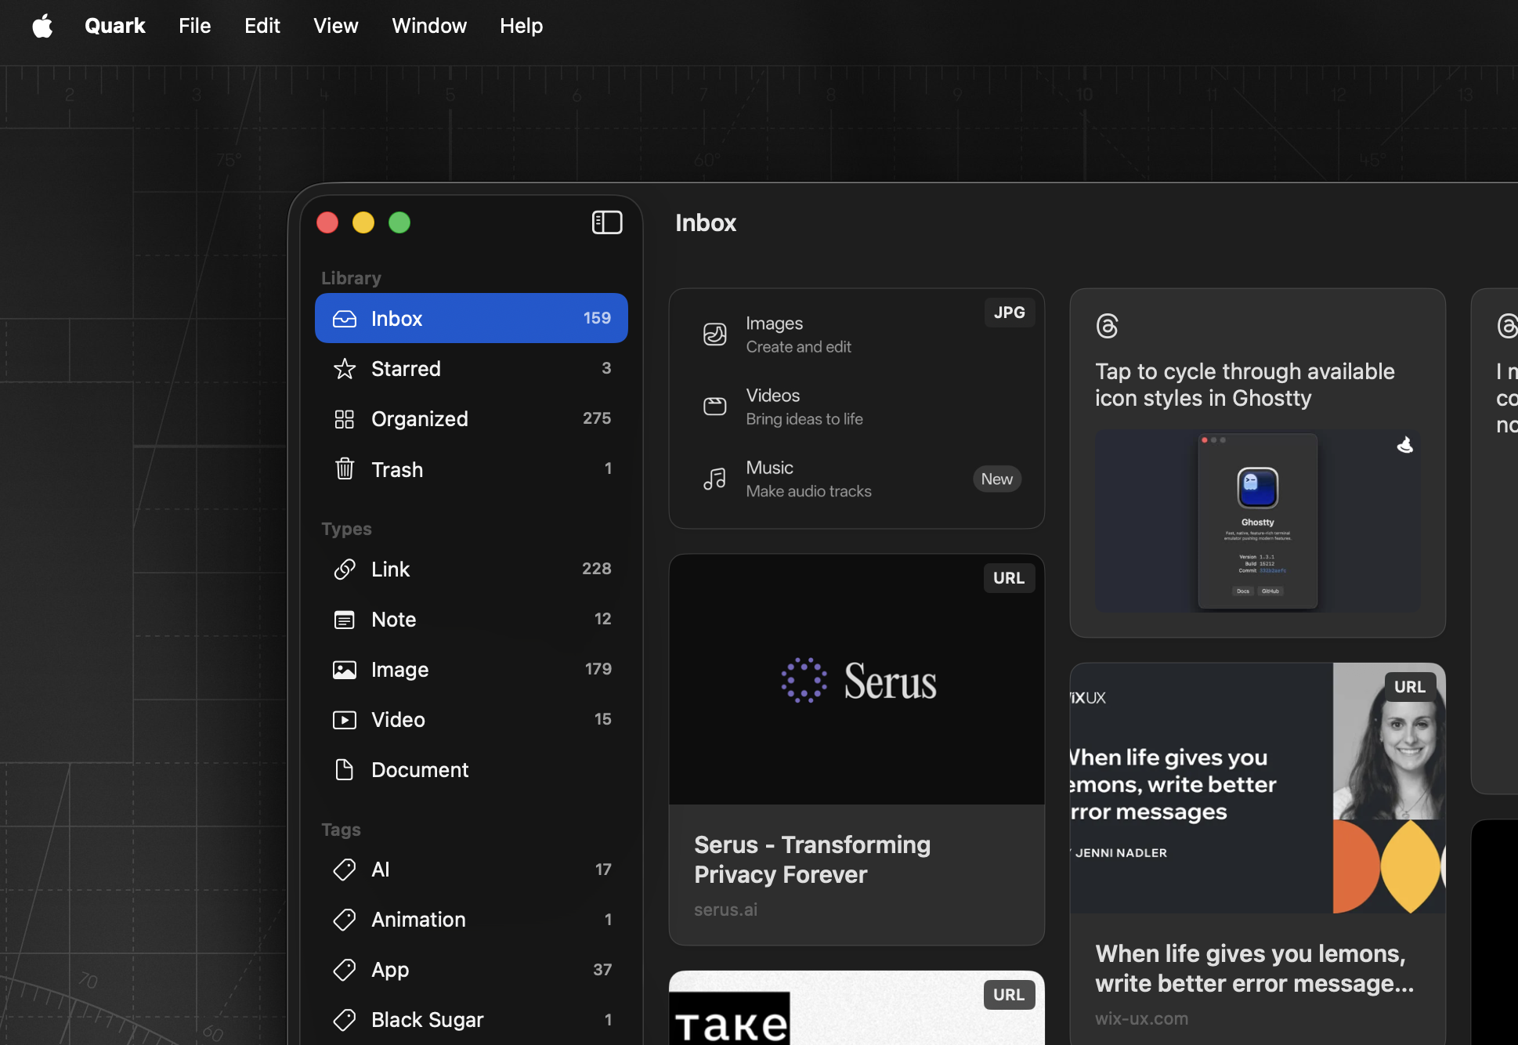Open the Trash library item
The width and height of the screenshot is (1518, 1045).
pyautogui.click(x=472, y=468)
